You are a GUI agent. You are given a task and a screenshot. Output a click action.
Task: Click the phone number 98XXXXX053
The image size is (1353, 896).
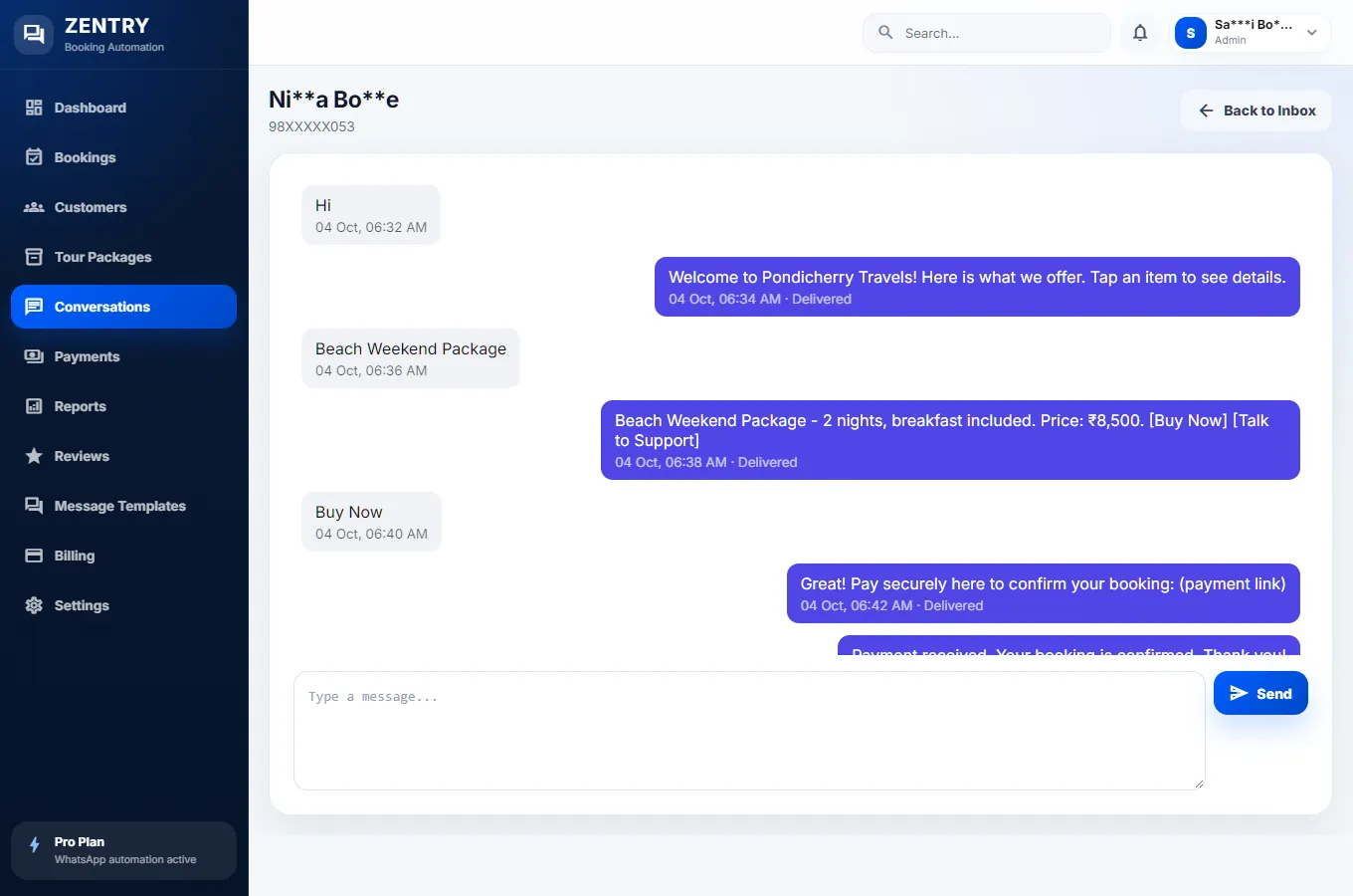[311, 126]
